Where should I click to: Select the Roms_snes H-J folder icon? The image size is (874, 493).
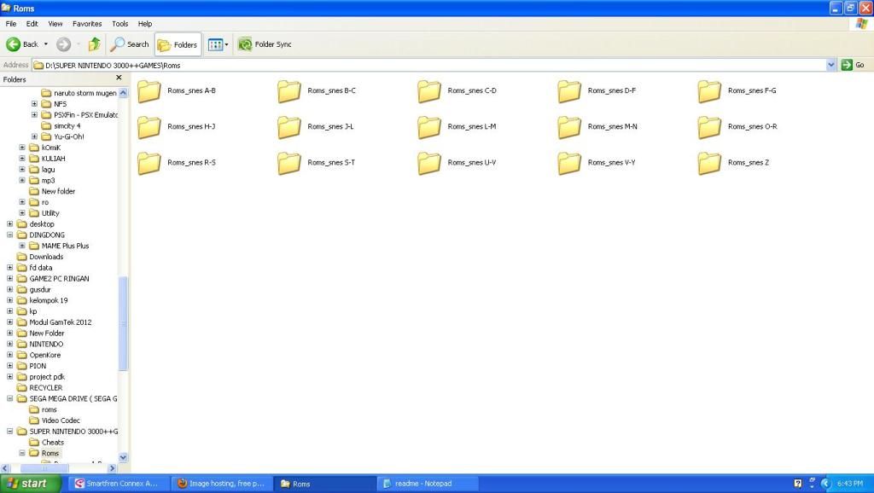[149, 128]
